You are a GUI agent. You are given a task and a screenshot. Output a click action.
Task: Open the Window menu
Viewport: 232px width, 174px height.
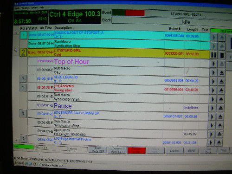tap(25, 8)
